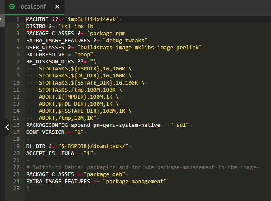Click the 'imx6ull14x14evk' value
The image size is (271, 201).
coord(92,19)
